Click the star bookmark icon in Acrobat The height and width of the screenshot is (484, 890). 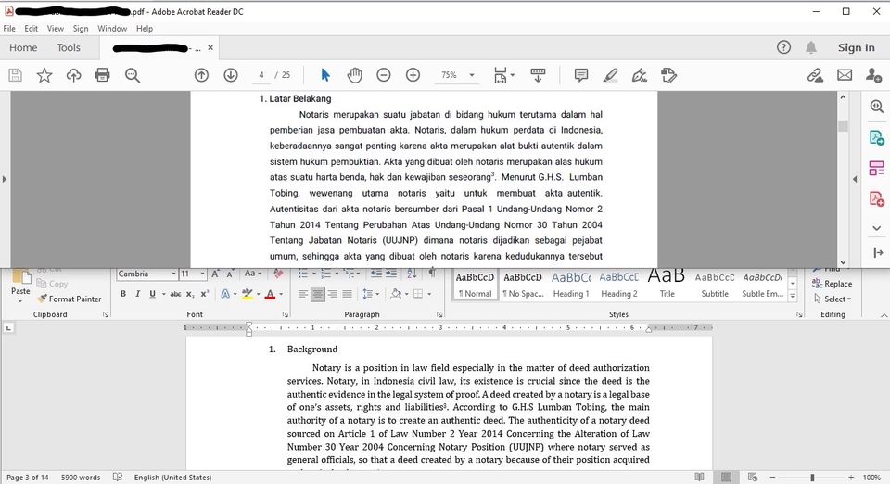(x=44, y=75)
